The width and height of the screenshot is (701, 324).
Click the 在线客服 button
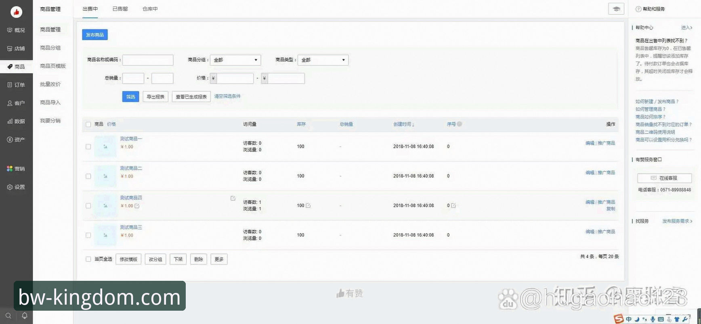click(664, 178)
